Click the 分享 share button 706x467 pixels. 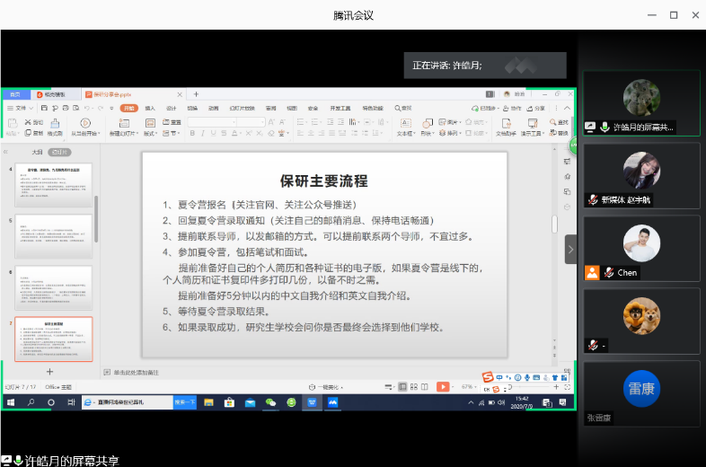click(x=537, y=108)
